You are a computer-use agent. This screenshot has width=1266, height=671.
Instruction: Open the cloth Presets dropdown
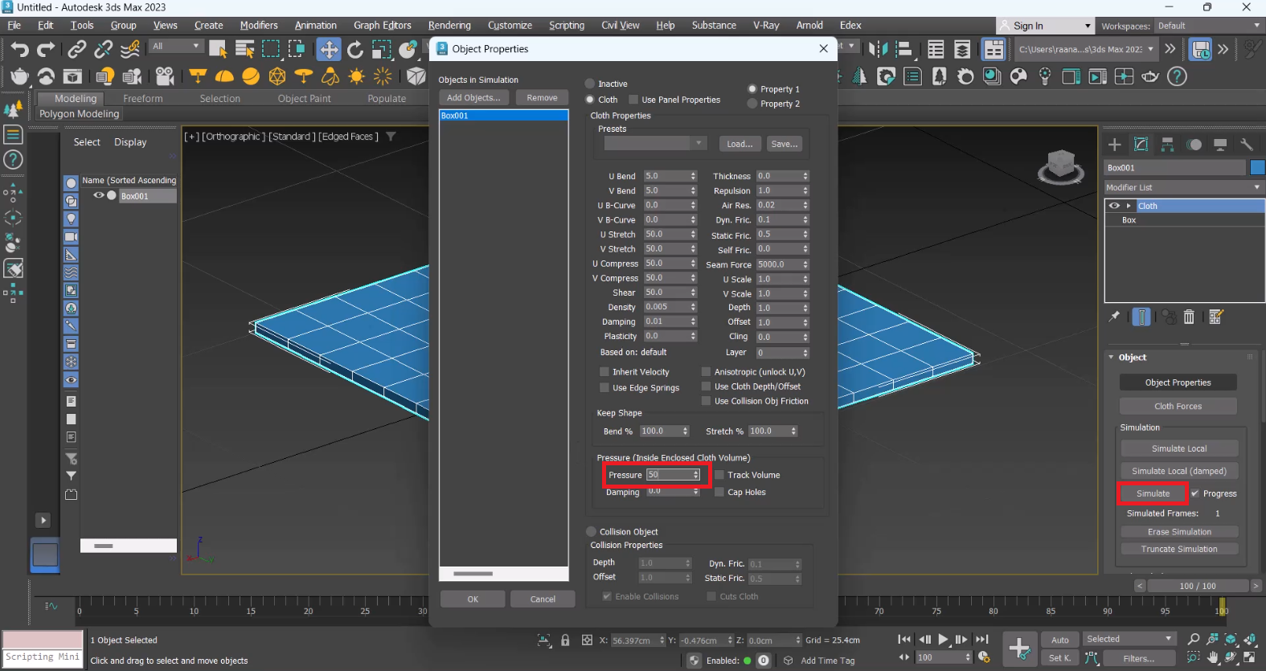(654, 144)
